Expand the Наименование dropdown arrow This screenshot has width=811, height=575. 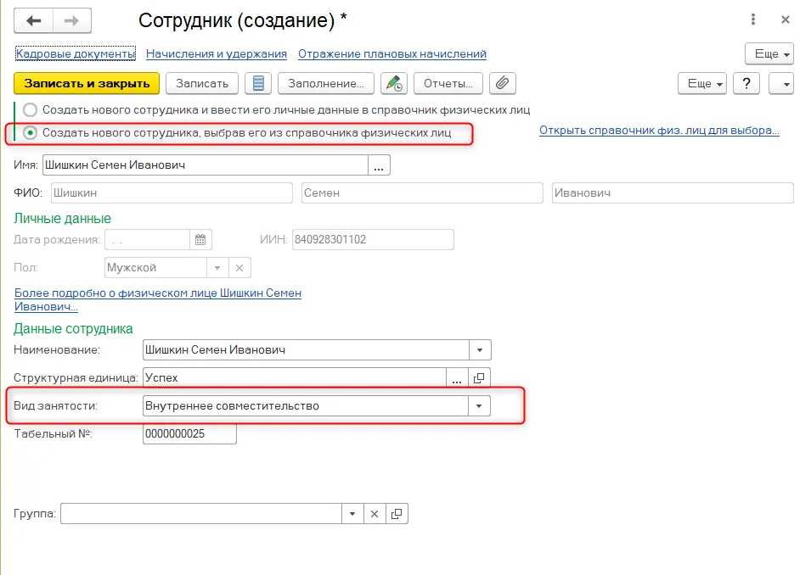click(480, 350)
